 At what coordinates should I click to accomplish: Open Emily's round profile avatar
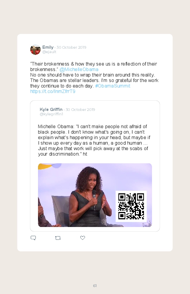click(x=35, y=49)
